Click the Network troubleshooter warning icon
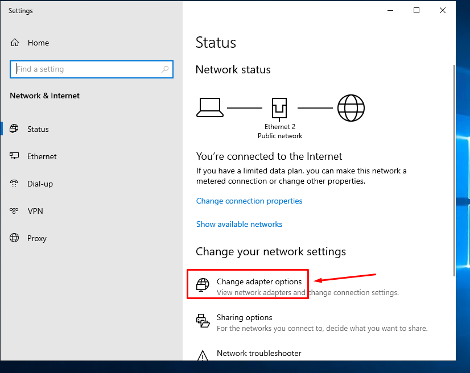470x373 pixels. [x=203, y=356]
